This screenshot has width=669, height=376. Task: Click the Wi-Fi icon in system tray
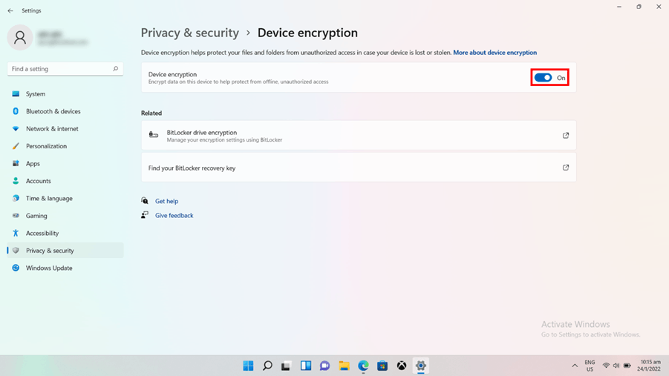606,366
